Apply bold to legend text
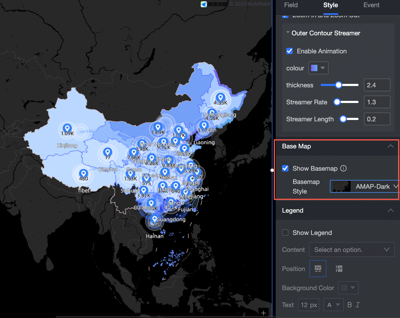Viewport: 400px width, 318px height. click(350, 305)
